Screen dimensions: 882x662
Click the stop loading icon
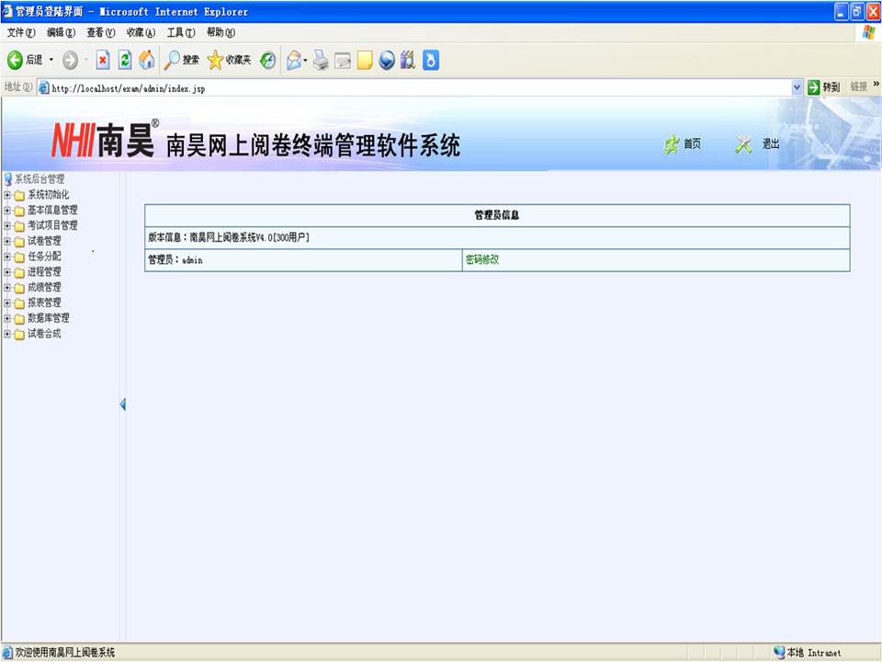(x=102, y=60)
